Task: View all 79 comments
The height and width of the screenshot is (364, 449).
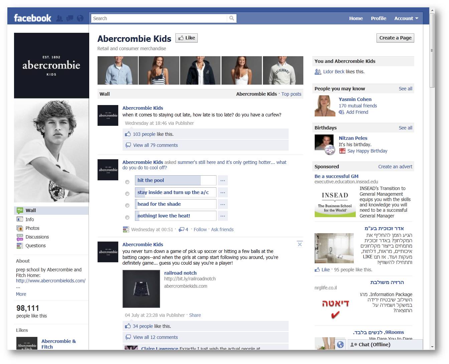Action: coord(155,145)
